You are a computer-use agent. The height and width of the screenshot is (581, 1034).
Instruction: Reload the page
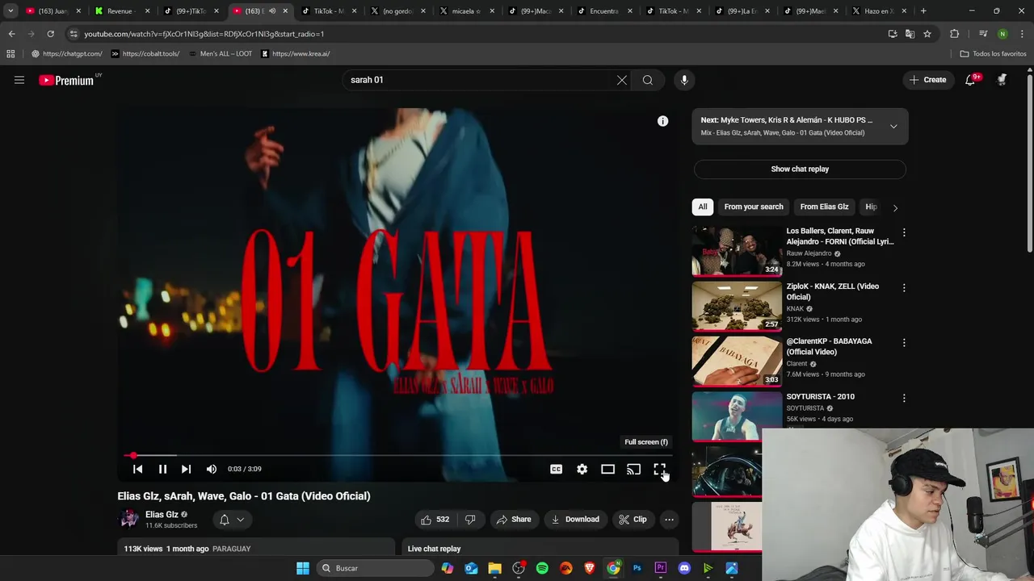pos(50,34)
